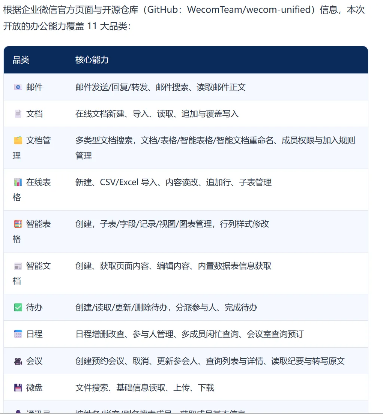Screen dimensions: 383x414
Task: Select the 文档 category label
Action: (x=35, y=114)
